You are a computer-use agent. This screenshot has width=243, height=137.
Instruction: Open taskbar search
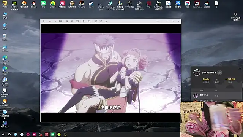pos(9,134)
